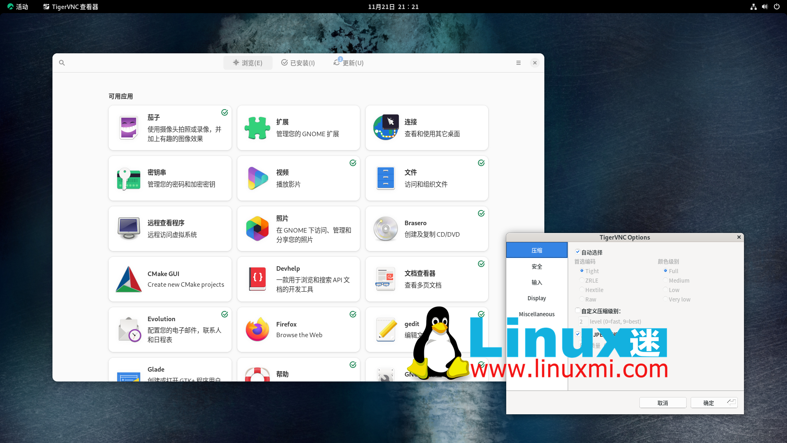Screen dimensions: 787x443
Task: Select the 安全 tab in TigerVNC Options
Action: pos(537,266)
